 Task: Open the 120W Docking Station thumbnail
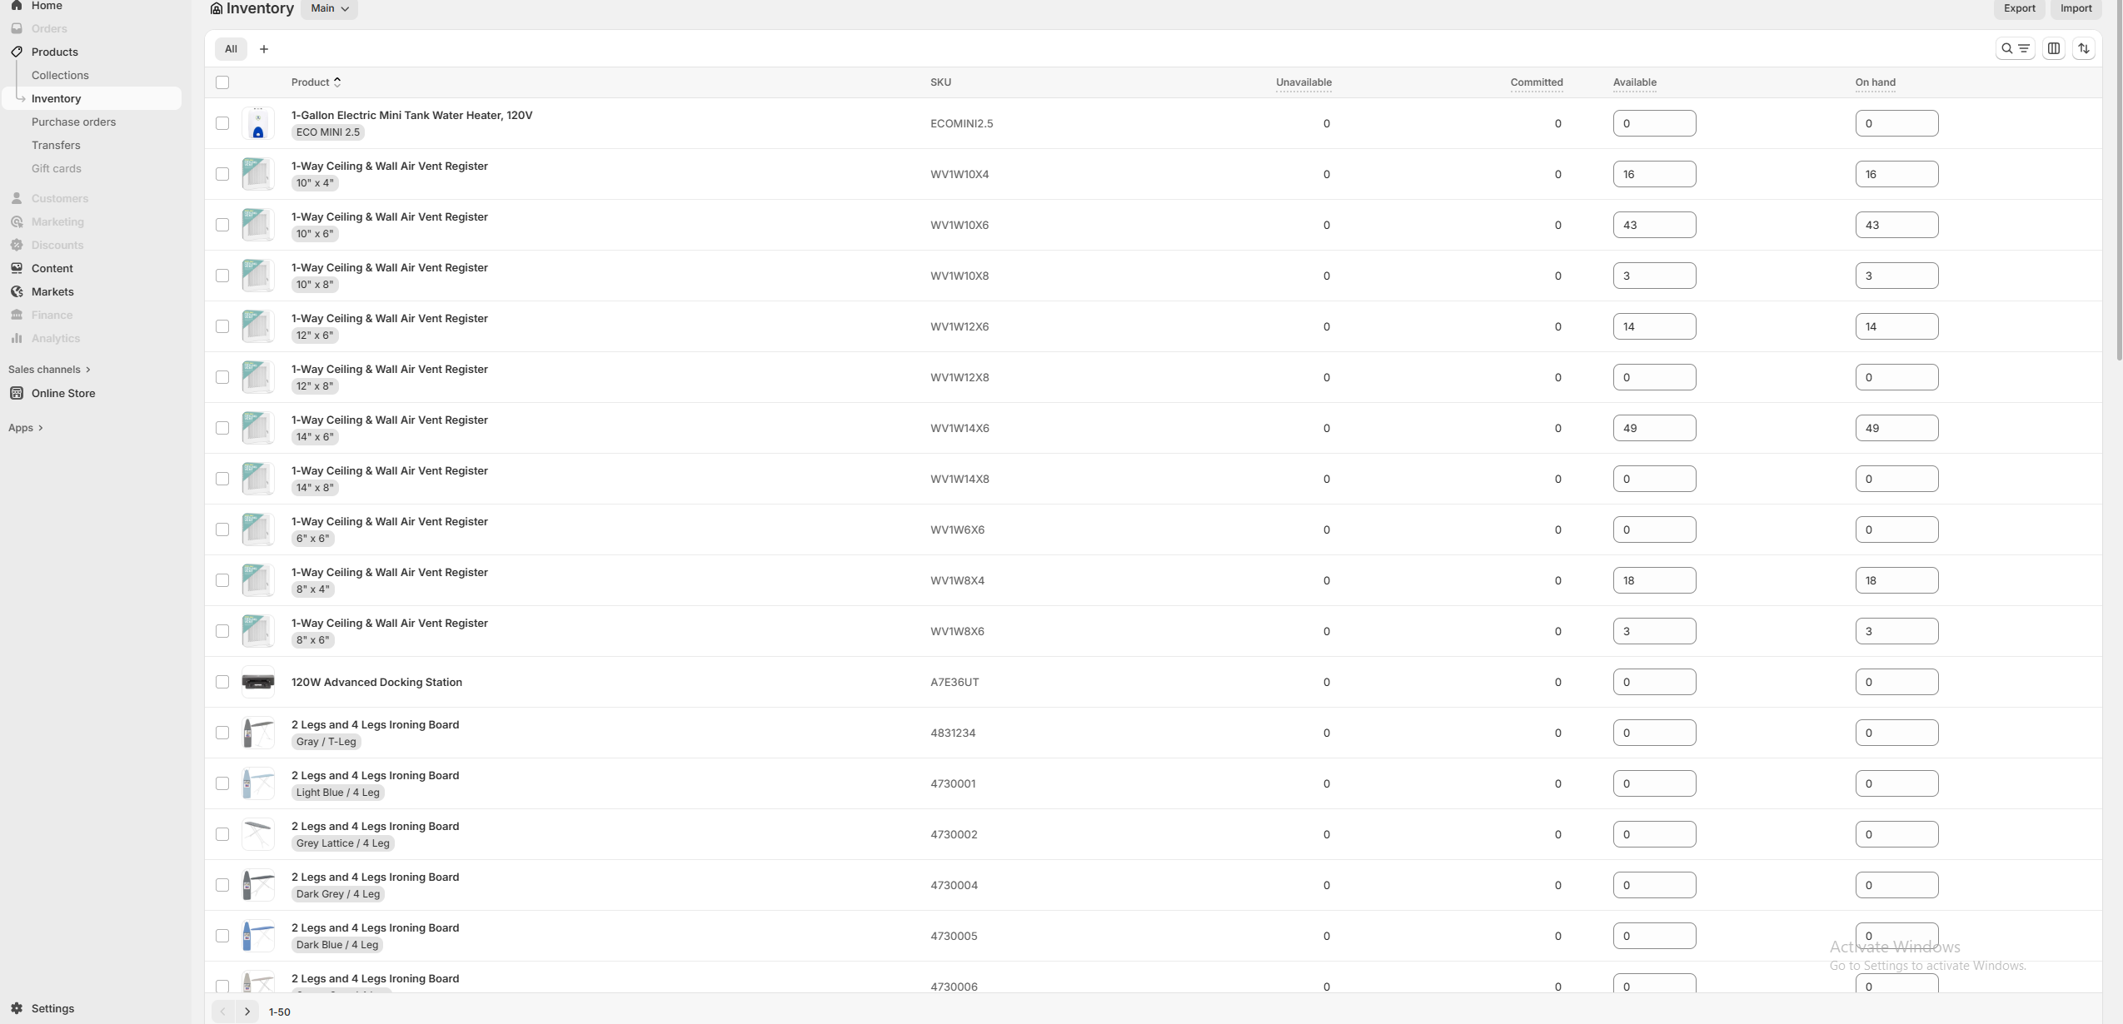pyautogui.click(x=258, y=682)
